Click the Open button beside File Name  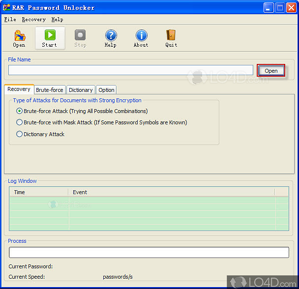tap(271, 71)
